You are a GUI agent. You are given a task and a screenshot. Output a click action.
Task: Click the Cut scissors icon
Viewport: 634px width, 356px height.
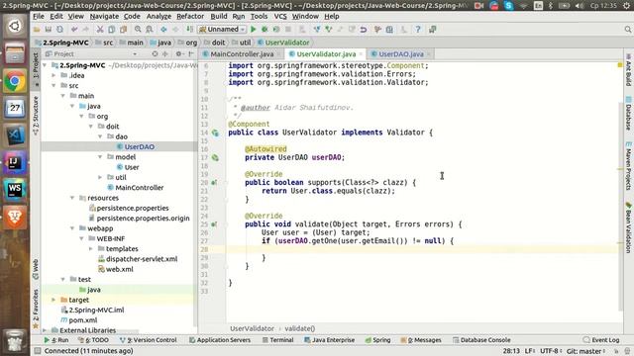100,30
